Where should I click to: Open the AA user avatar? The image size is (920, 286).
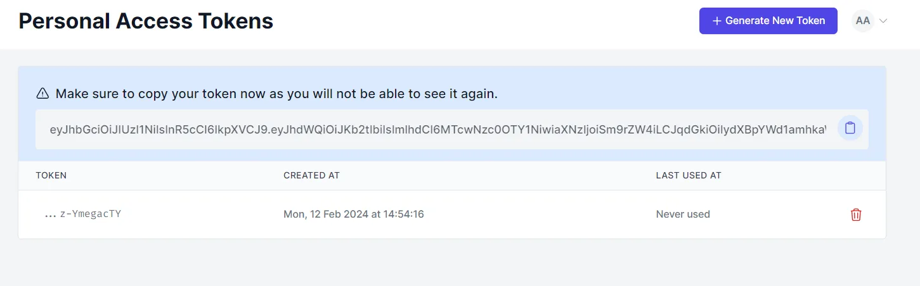click(863, 20)
